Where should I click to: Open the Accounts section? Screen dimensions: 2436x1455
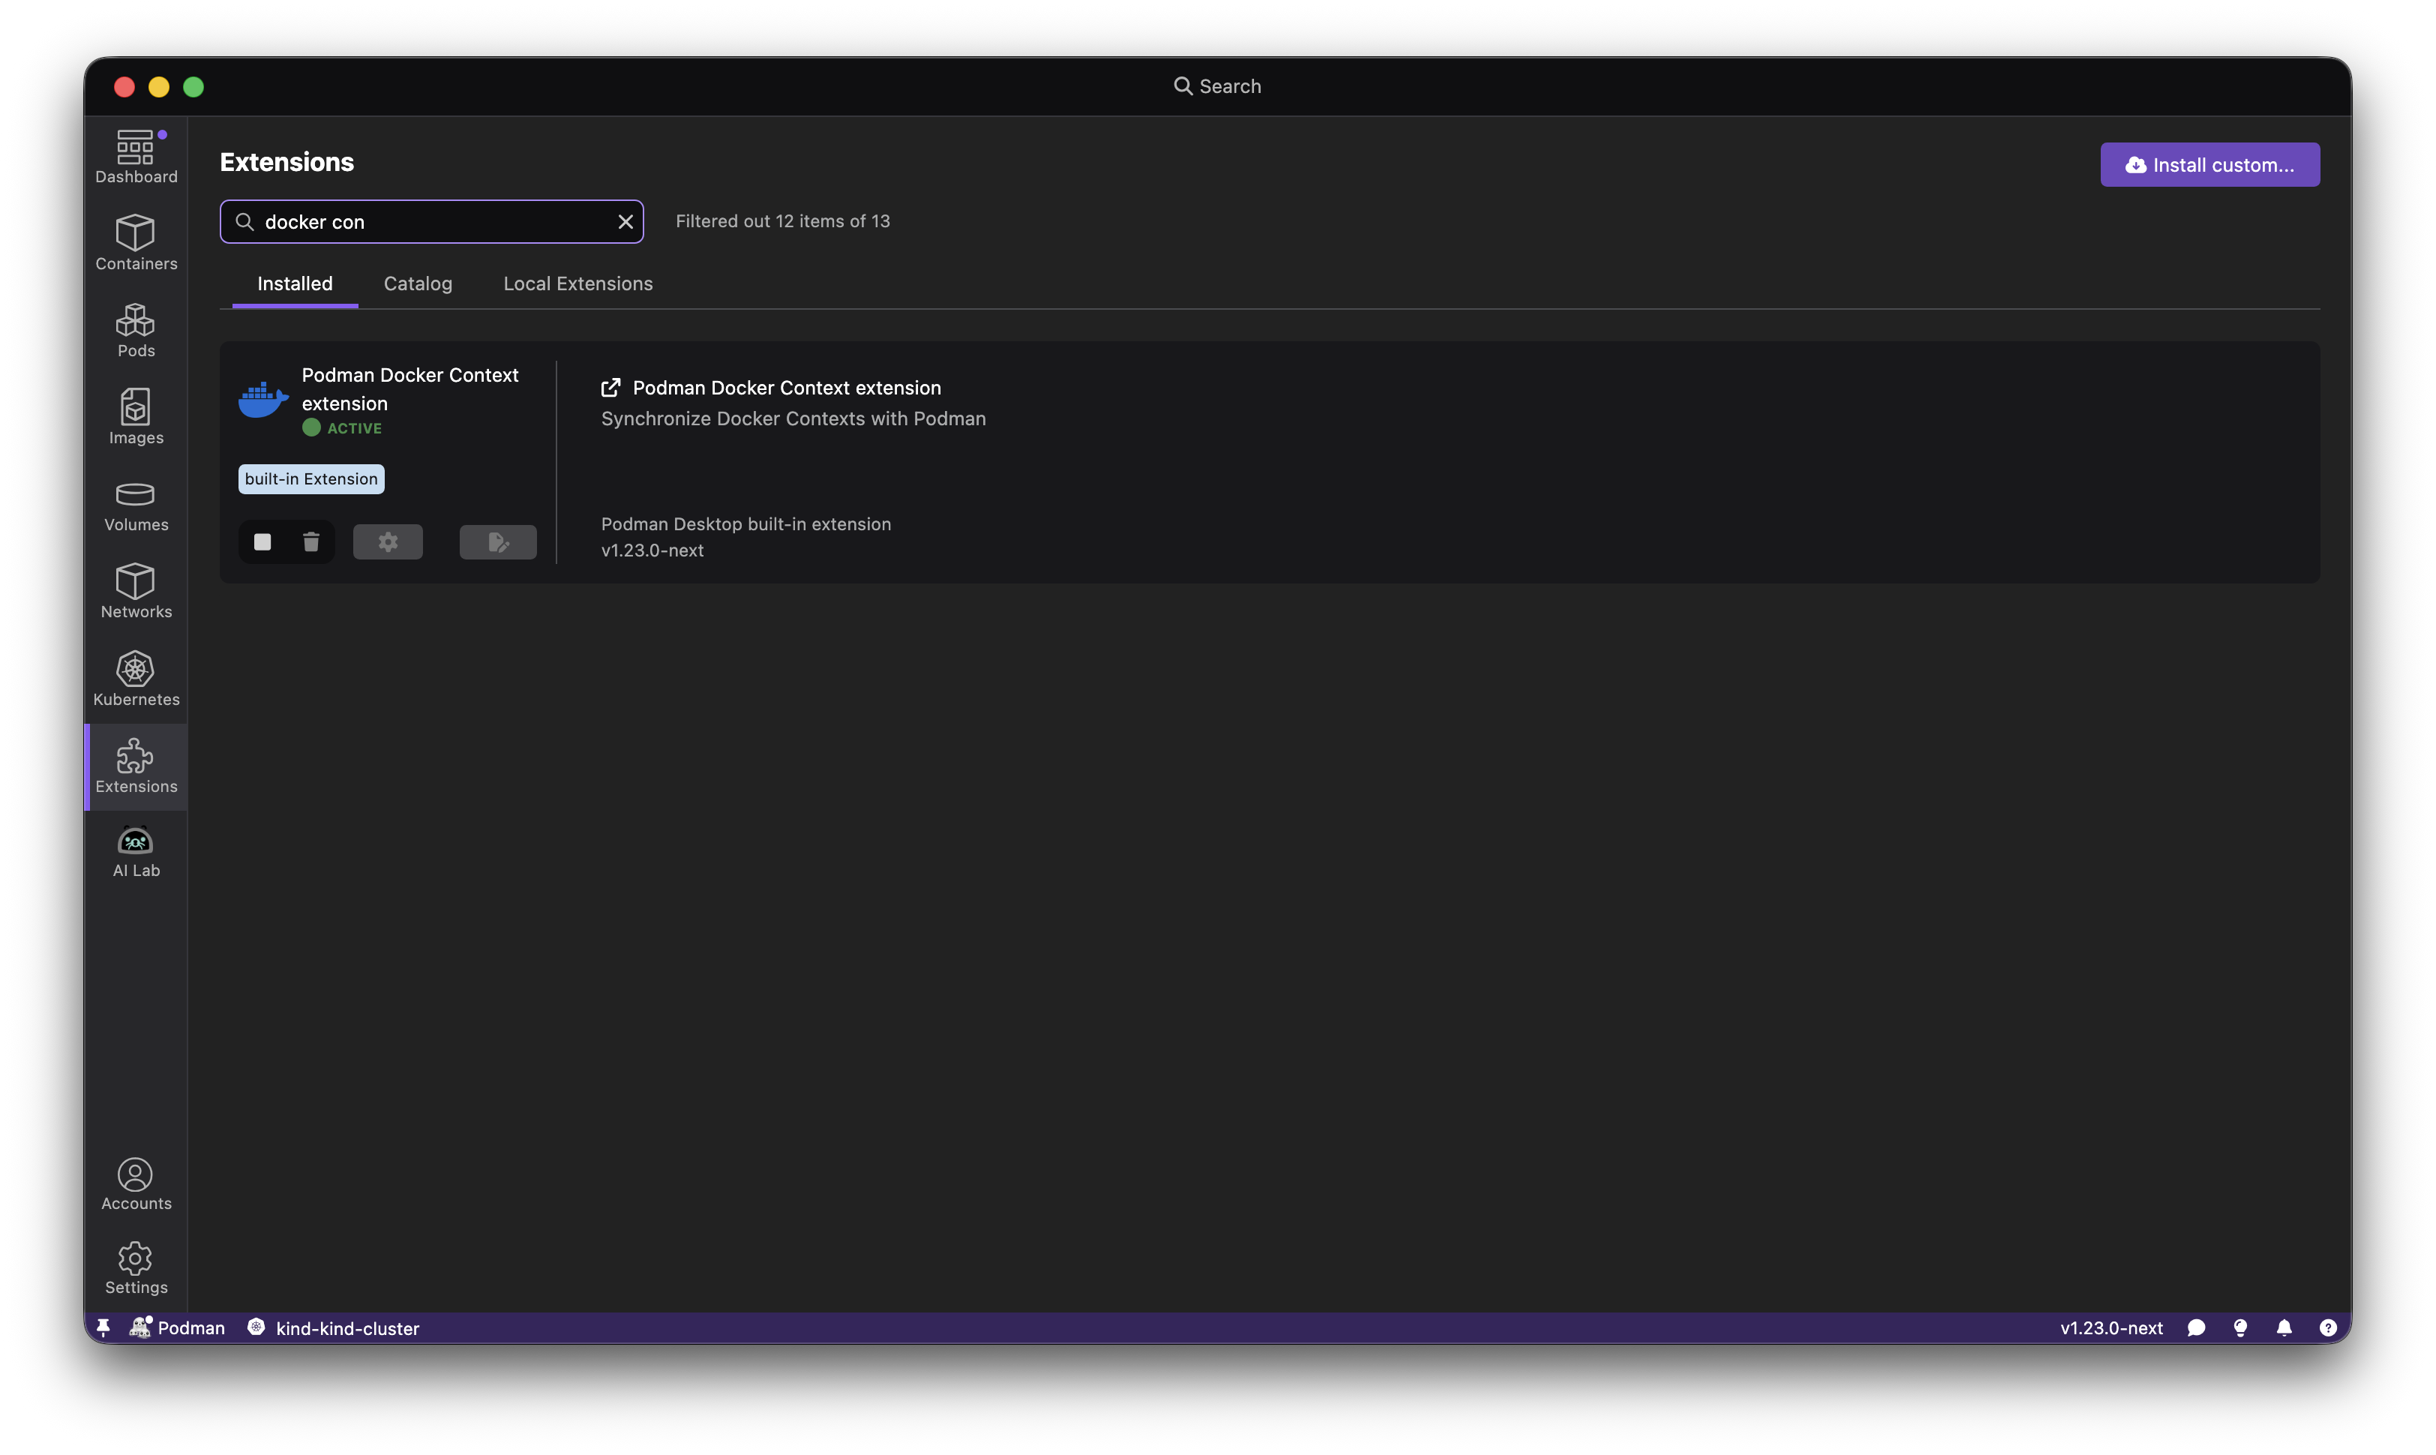[135, 1184]
